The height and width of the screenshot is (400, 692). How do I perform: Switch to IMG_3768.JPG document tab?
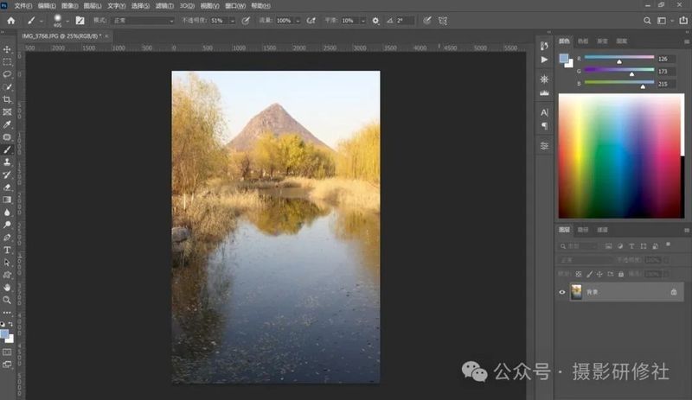click(x=61, y=35)
